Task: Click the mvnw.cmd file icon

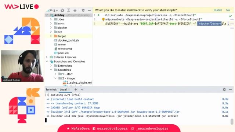Action: [56, 49]
